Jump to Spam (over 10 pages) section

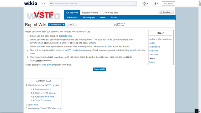pyautogui.click(x=45, y=93)
